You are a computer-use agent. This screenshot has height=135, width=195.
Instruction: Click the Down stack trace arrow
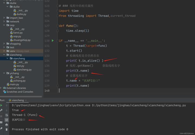coord(6,110)
